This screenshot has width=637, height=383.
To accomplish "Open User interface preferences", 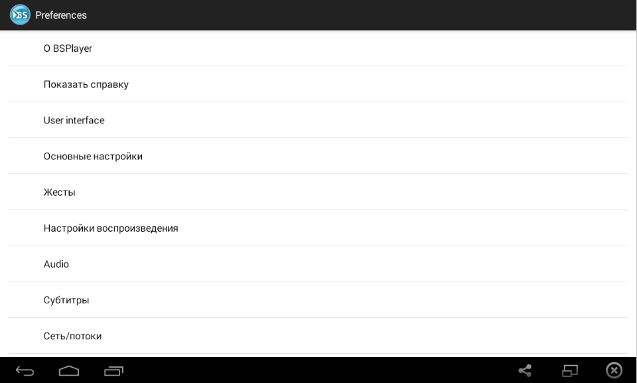I will click(x=74, y=120).
